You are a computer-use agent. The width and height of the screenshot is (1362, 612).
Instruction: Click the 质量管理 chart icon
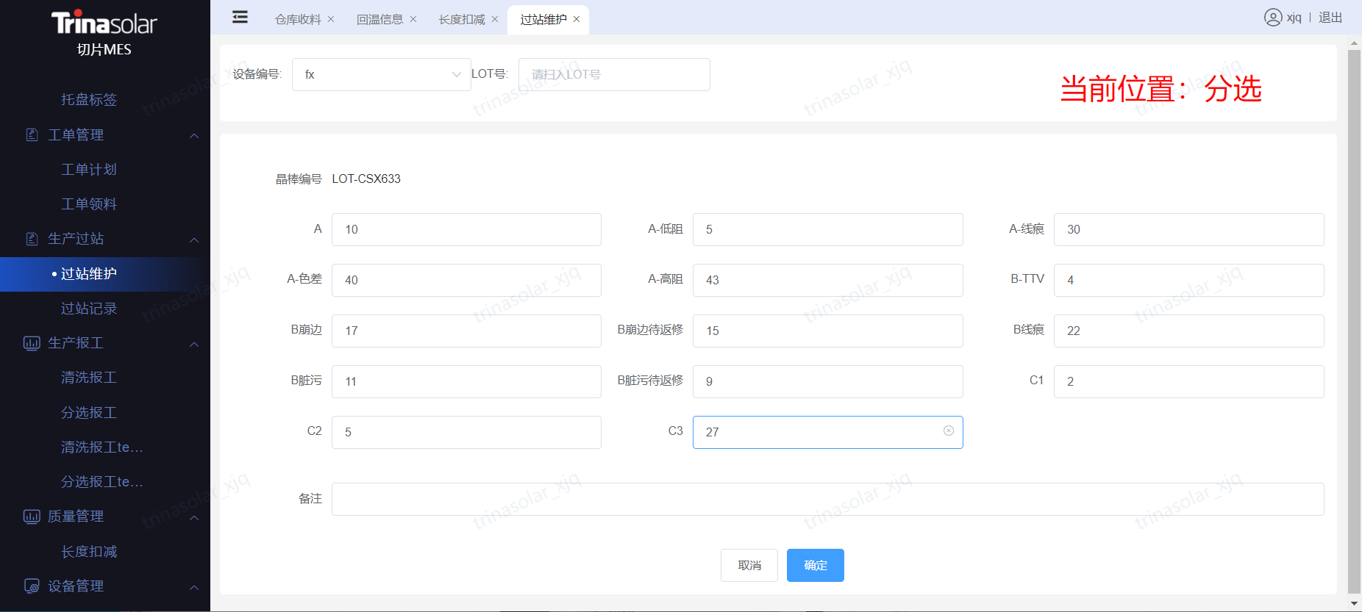coord(32,516)
